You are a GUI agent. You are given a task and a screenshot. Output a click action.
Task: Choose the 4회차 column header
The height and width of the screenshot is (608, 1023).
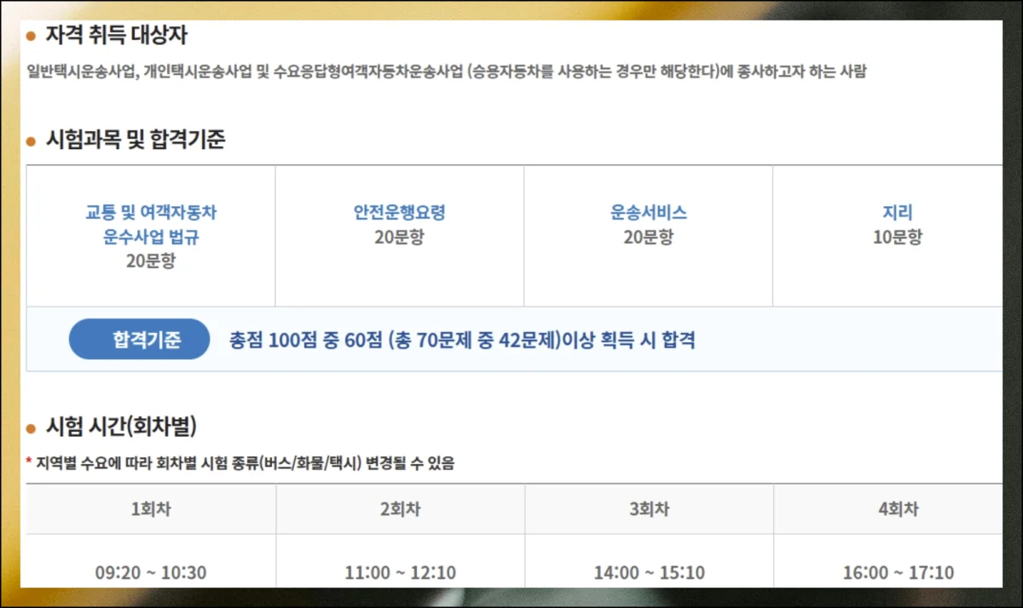(x=898, y=509)
